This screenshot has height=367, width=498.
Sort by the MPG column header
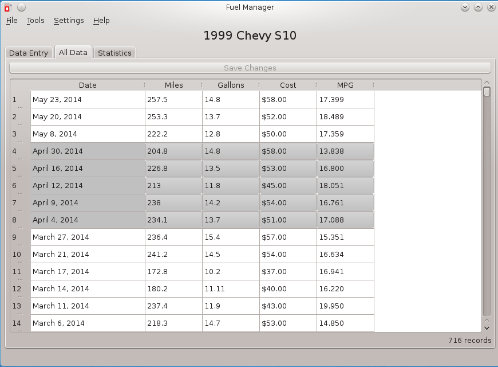[345, 85]
